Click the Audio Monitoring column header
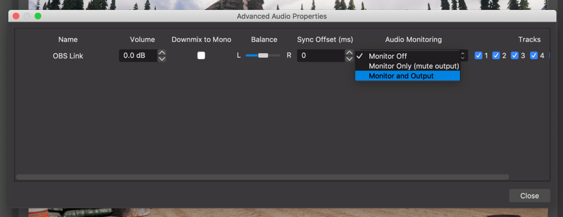This screenshot has width=563, height=217. (413, 39)
